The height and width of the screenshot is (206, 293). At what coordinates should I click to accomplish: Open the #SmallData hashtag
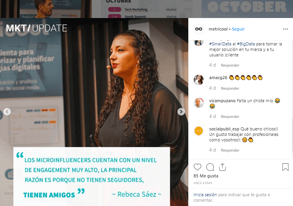pyautogui.click(x=220, y=44)
